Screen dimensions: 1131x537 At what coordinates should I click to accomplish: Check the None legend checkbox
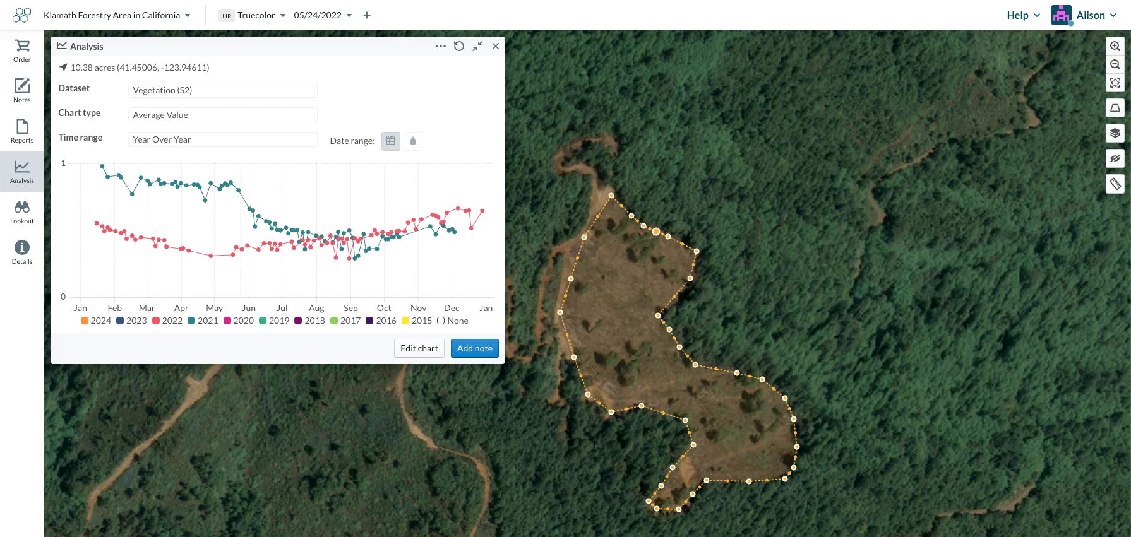(x=441, y=321)
